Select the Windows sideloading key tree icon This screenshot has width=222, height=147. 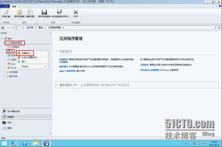coord(9,68)
